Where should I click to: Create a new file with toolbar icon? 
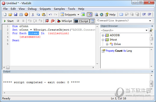5,14
